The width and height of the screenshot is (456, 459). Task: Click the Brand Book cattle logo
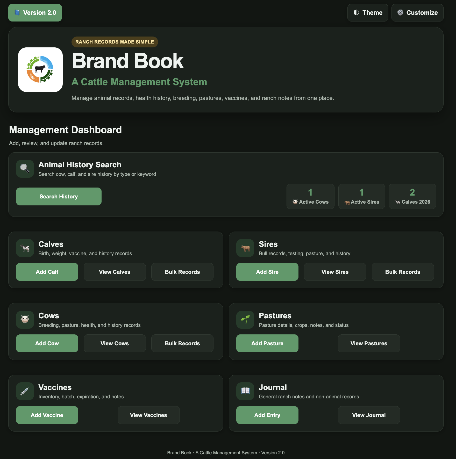(40, 69)
